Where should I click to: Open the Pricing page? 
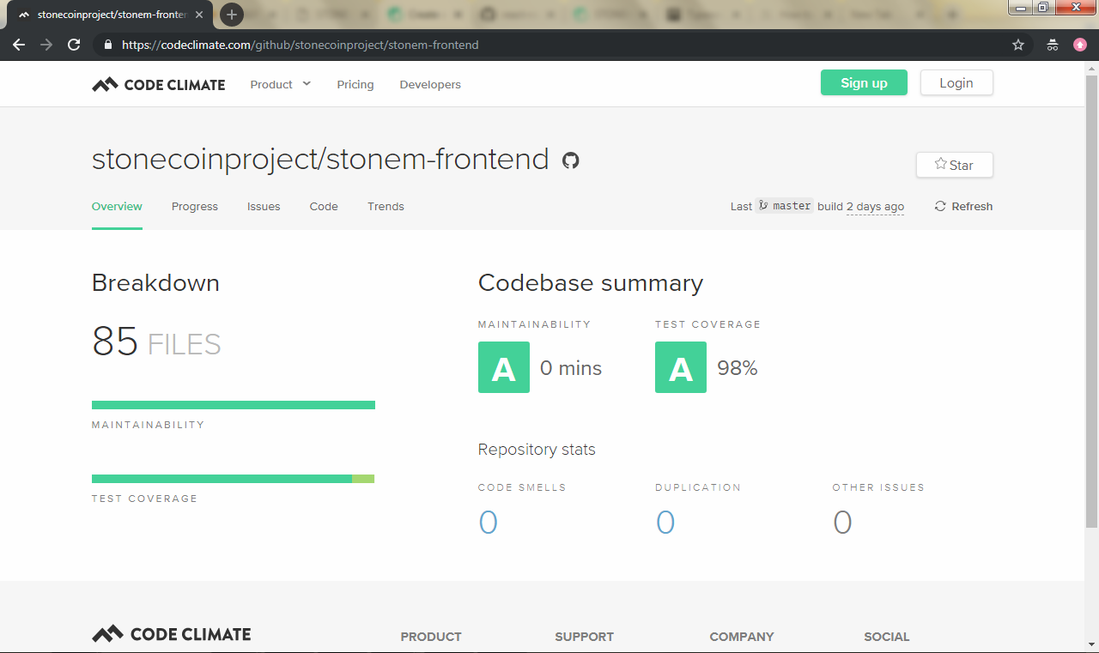click(355, 84)
